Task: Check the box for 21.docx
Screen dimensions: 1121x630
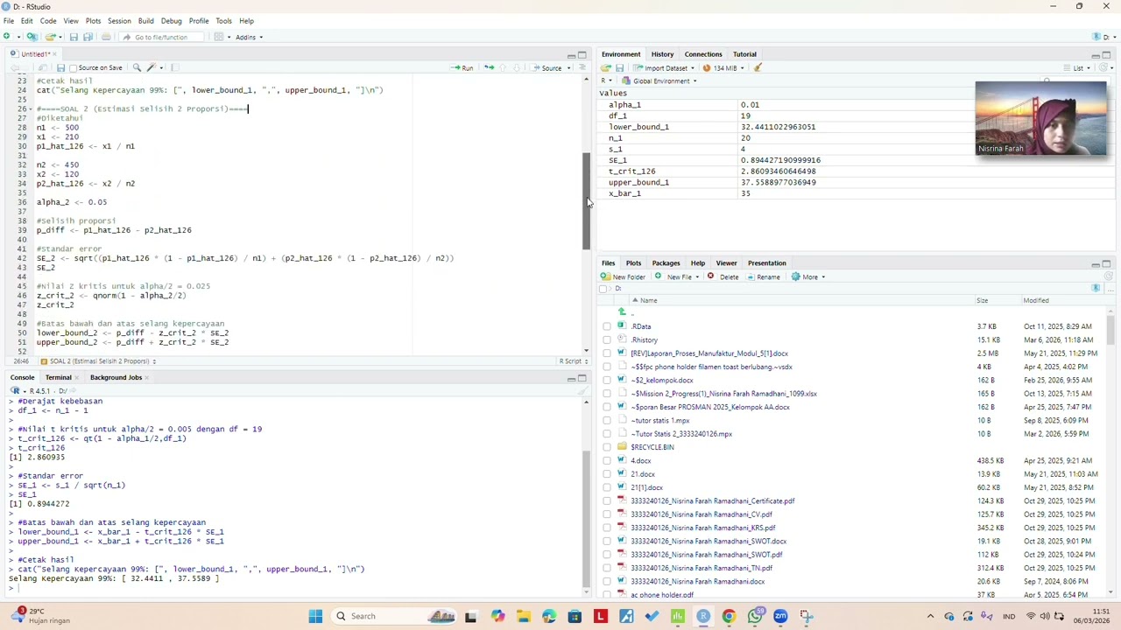Action: click(607, 474)
